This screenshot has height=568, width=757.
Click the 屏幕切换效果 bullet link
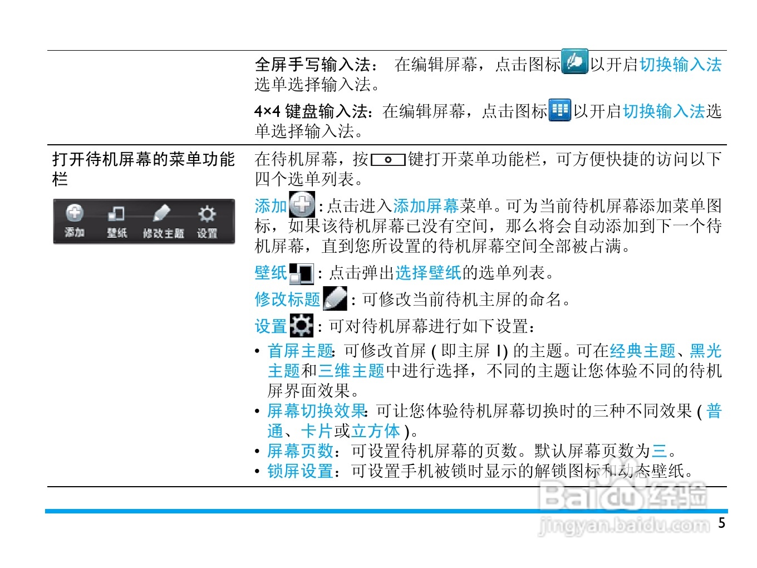(316, 411)
